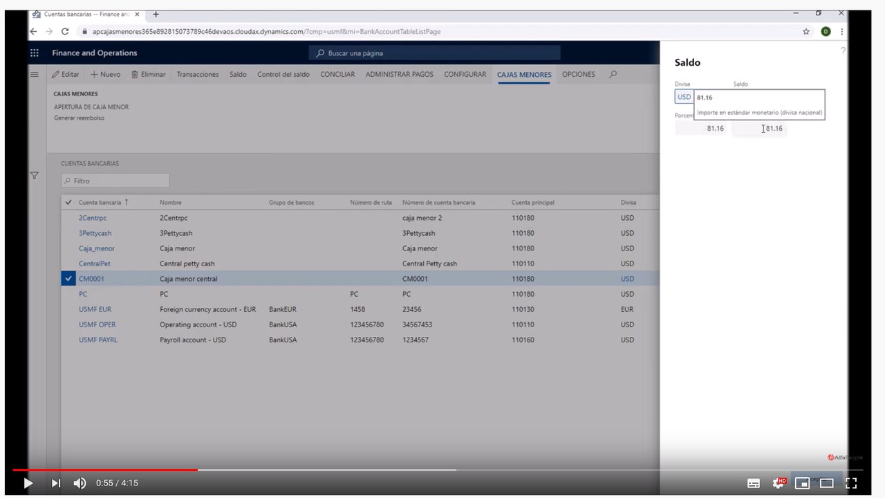Open the USMF EUR account link
Screen dimensions: 885x498
pos(95,309)
